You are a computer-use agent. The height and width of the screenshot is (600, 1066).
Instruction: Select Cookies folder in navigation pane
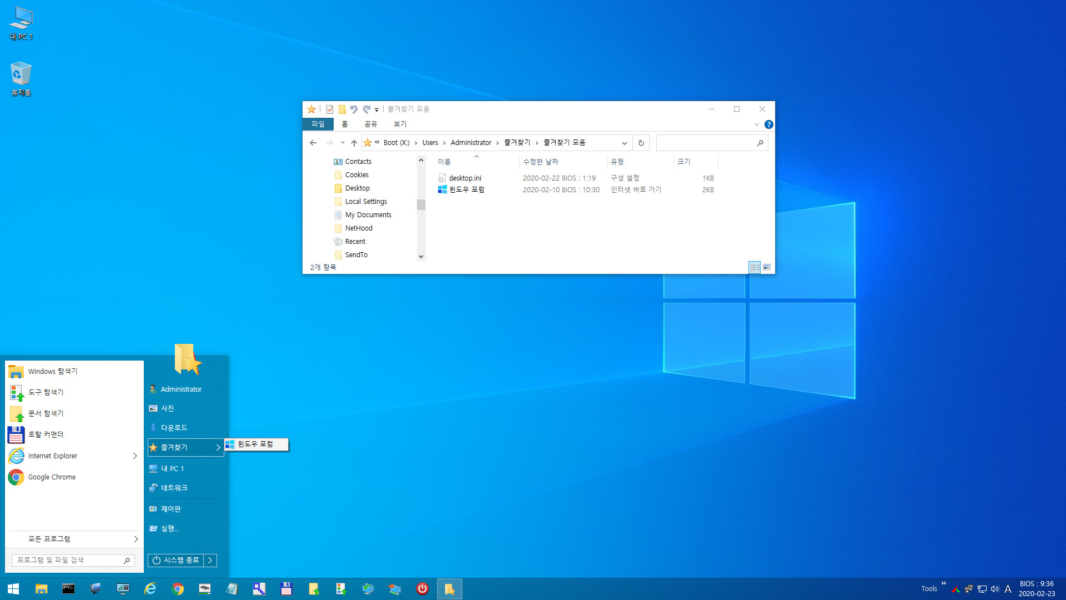click(356, 175)
